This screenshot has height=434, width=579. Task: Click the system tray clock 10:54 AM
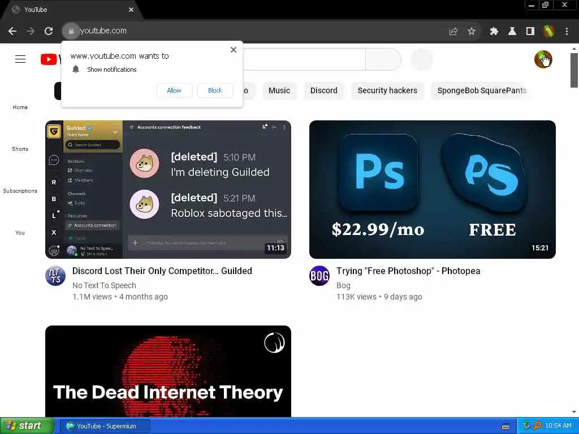tap(558, 426)
